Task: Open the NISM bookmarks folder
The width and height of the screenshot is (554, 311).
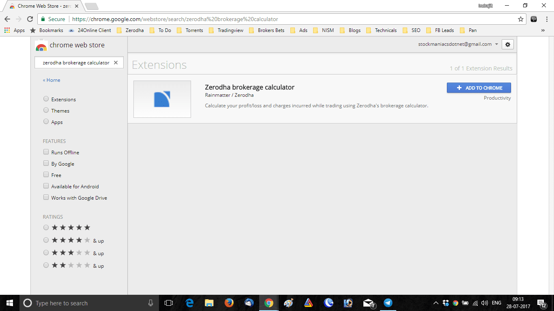Action: click(x=324, y=30)
